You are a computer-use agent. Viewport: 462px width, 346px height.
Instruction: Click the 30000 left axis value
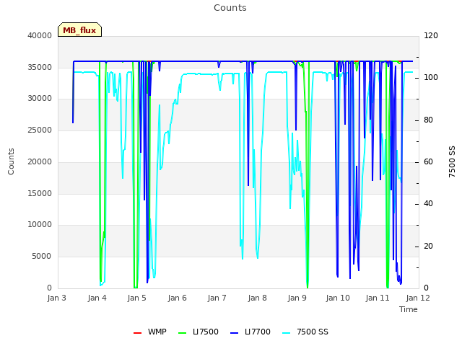point(40,99)
